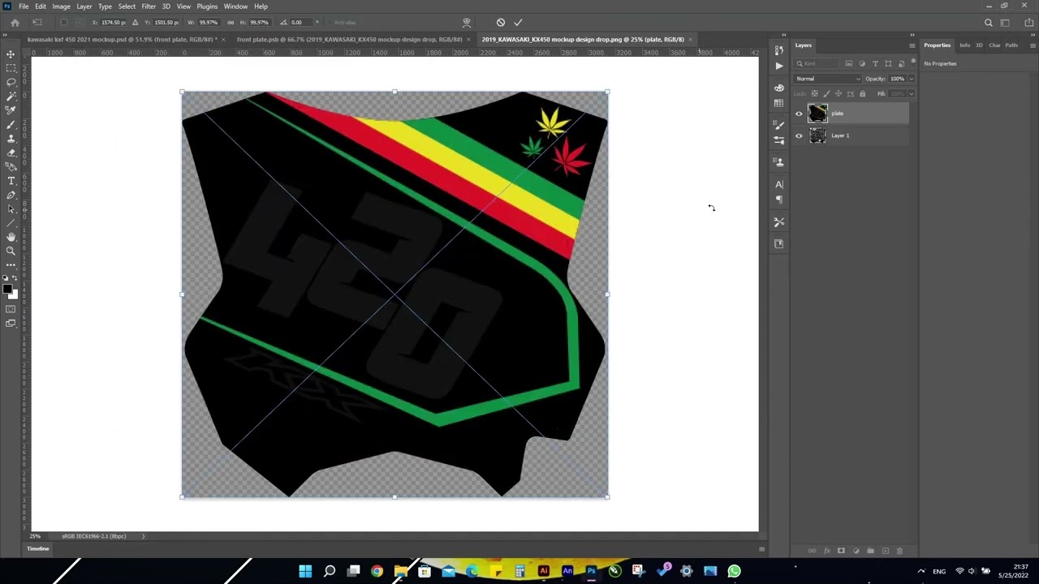The width and height of the screenshot is (1039, 584).
Task: Swap foreground and background colors
Action: coord(15,278)
